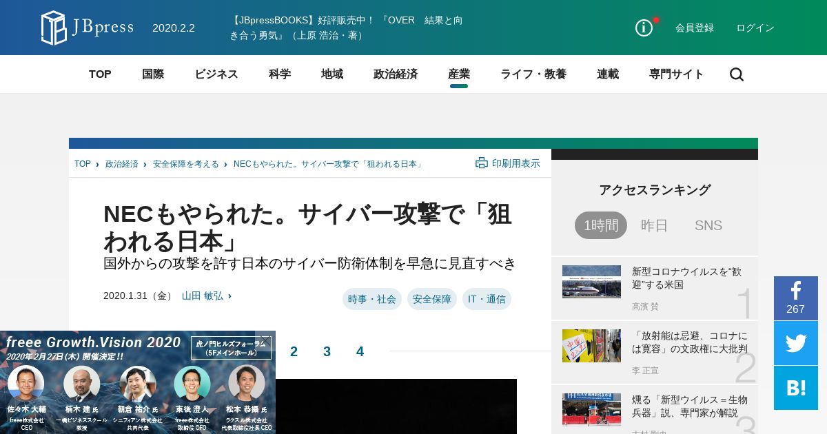This screenshot has width=827, height=434.
Task: Open ranking article 煽る「新型ウイルス＝生物兵器」説
Action: [690, 406]
